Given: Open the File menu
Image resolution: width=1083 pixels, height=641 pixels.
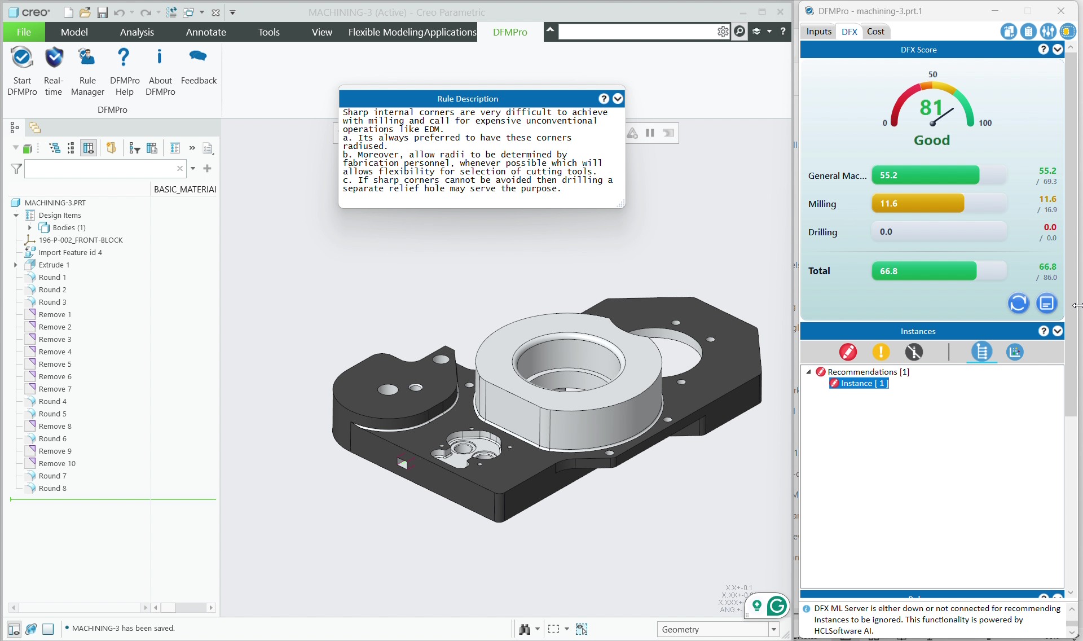Looking at the screenshot, I should (24, 32).
